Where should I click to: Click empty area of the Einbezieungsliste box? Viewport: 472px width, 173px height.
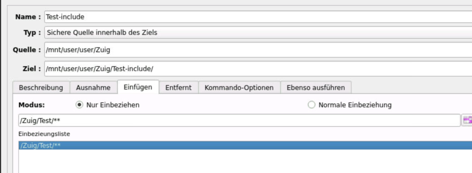pyautogui.click(x=245, y=161)
